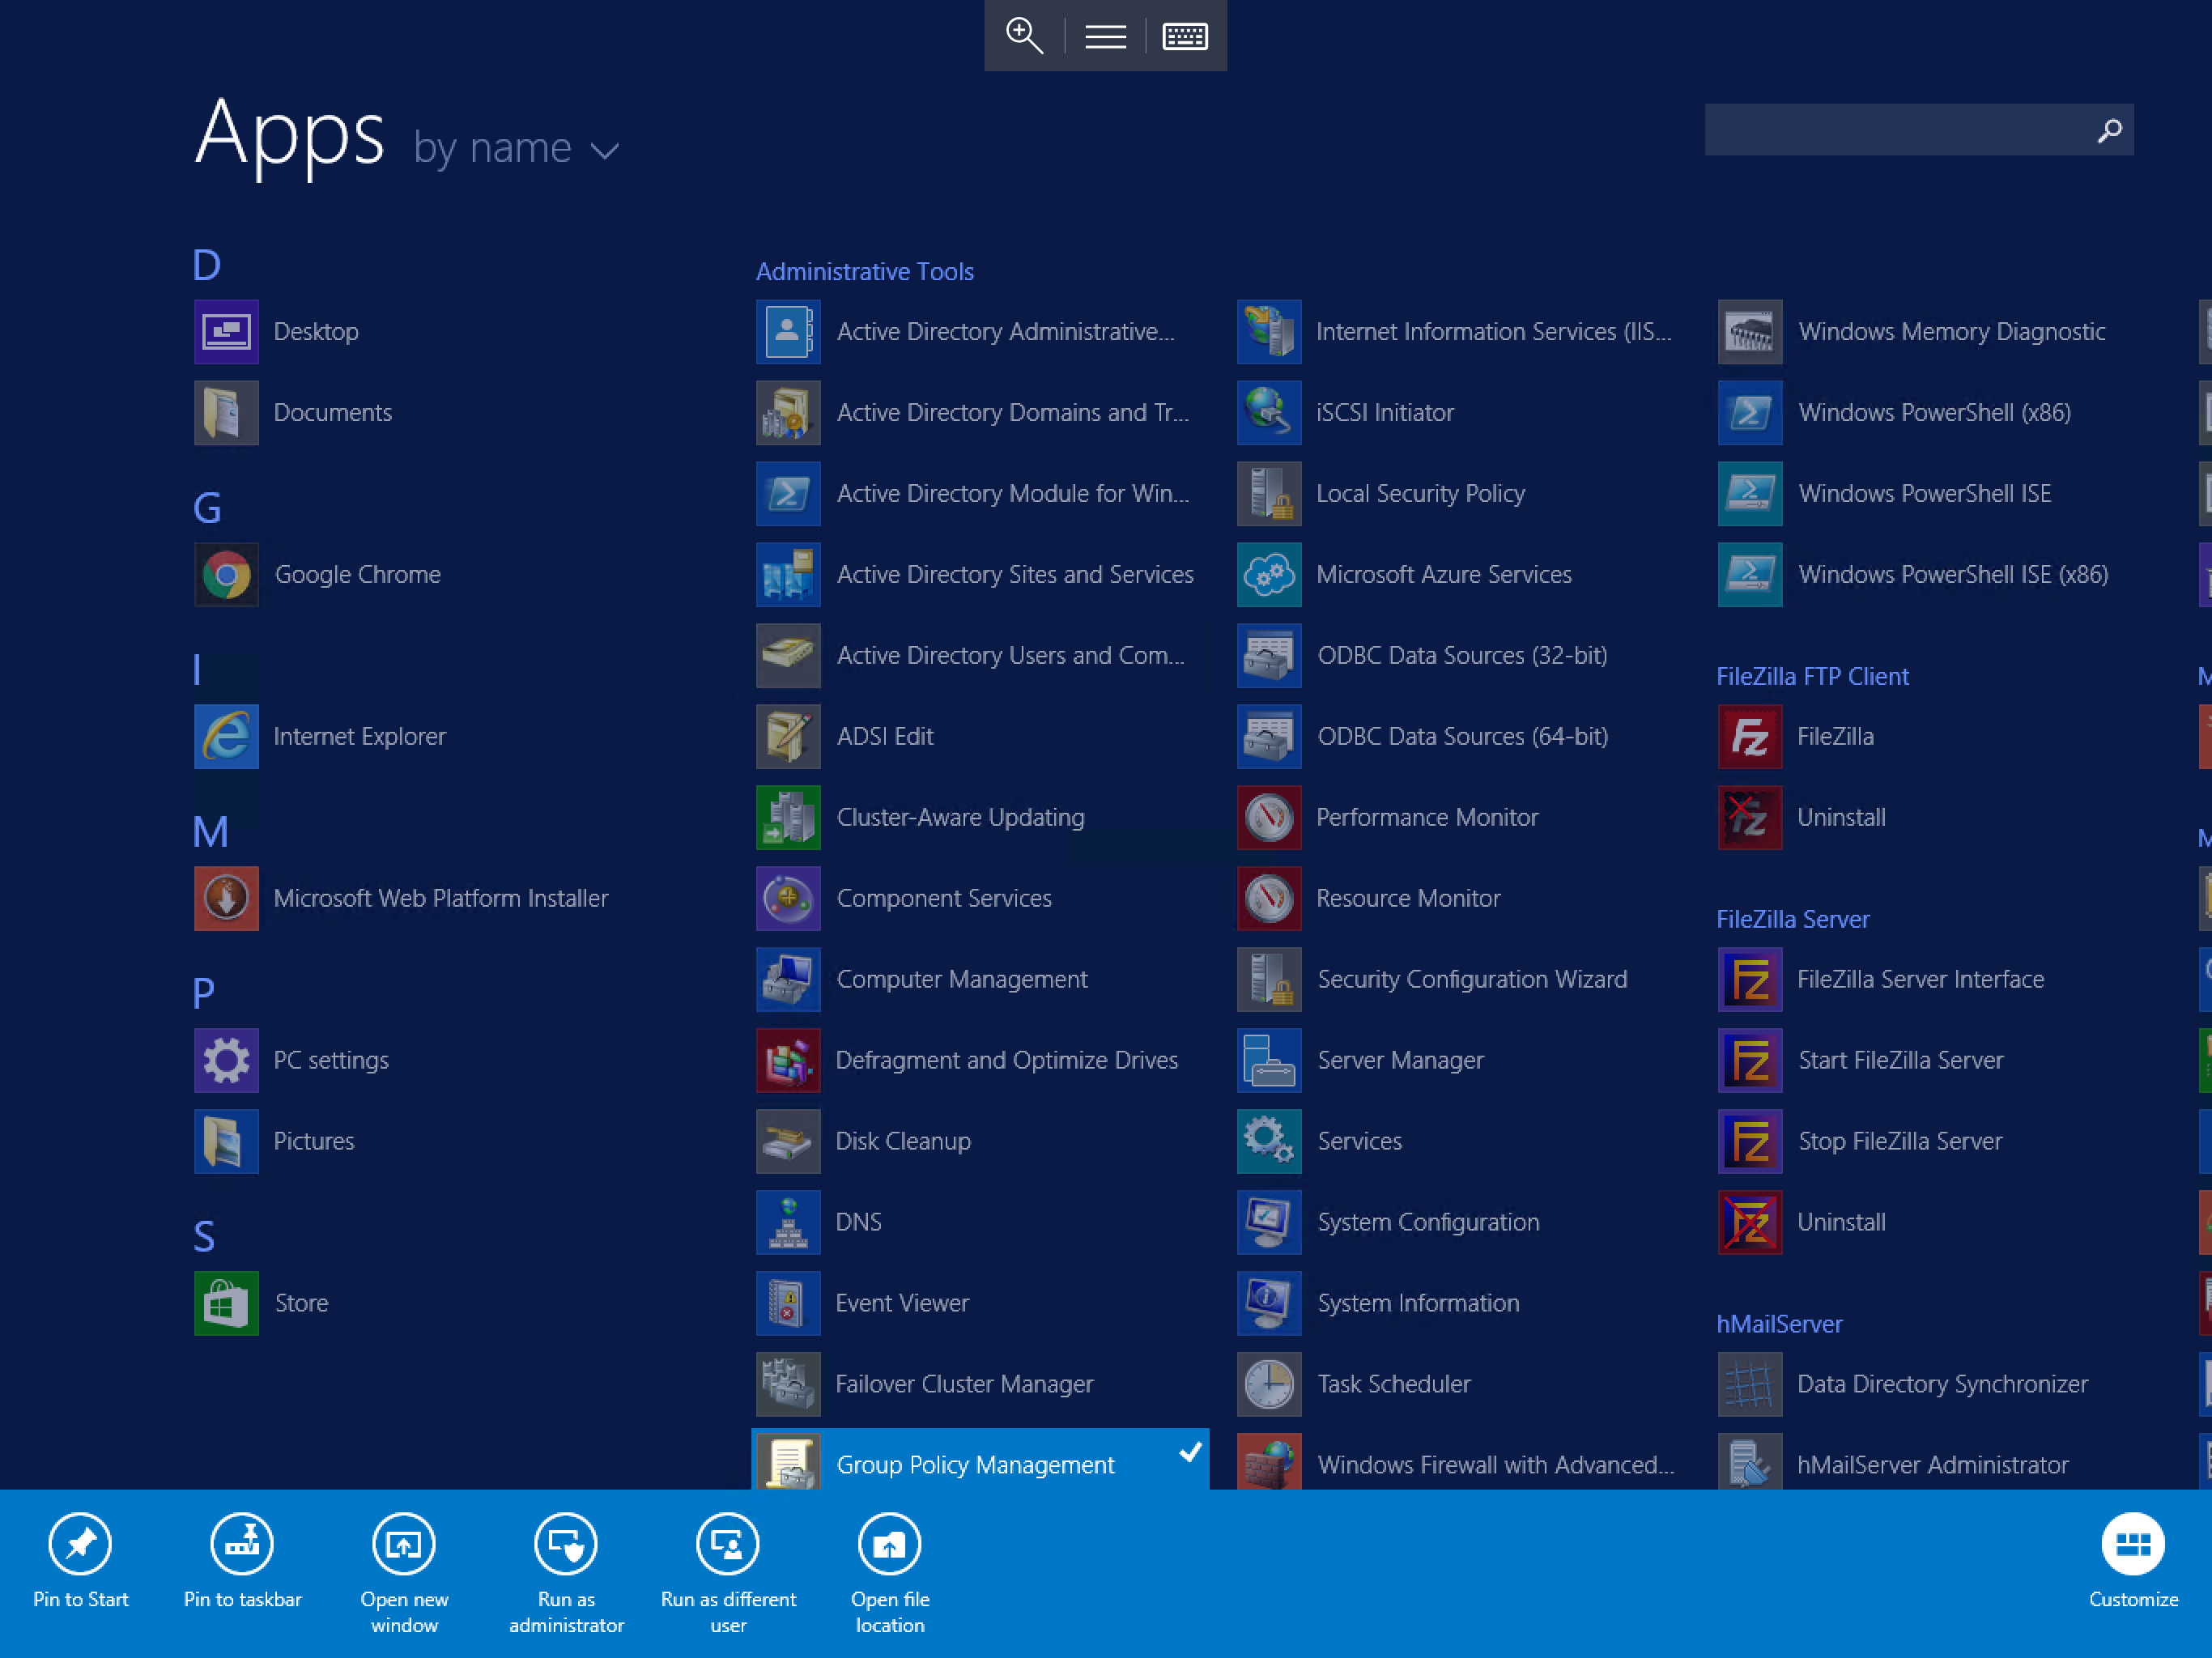
Task: Click Pin to Start
Action: [81, 1561]
